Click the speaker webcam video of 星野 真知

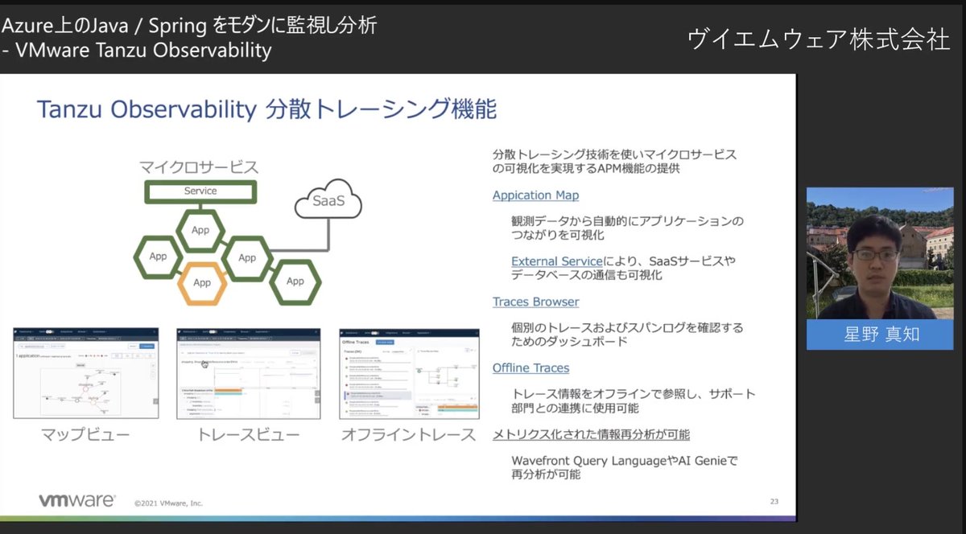pos(880,253)
